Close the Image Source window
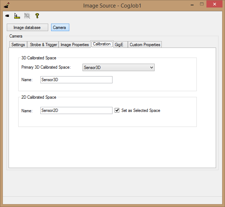 tap(214, 4)
